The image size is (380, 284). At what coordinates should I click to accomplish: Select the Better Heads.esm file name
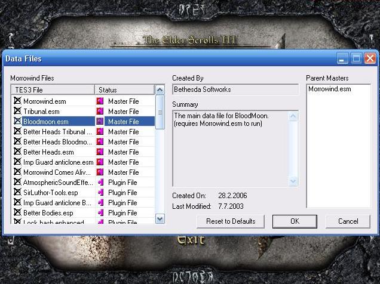(x=48, y=152)
